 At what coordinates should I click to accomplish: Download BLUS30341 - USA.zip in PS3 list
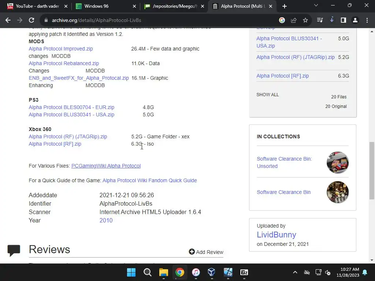click(71, 115)
